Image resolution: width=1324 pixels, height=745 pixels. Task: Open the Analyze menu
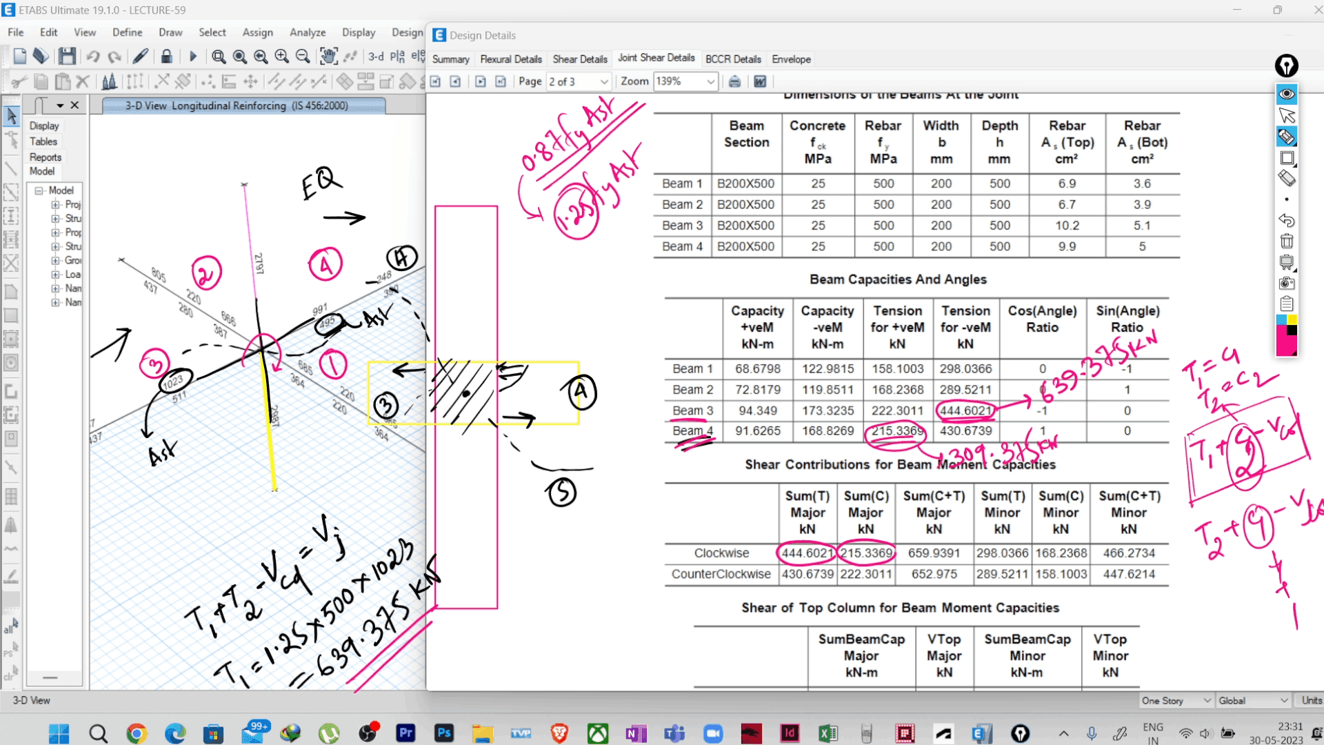point(308,32)
